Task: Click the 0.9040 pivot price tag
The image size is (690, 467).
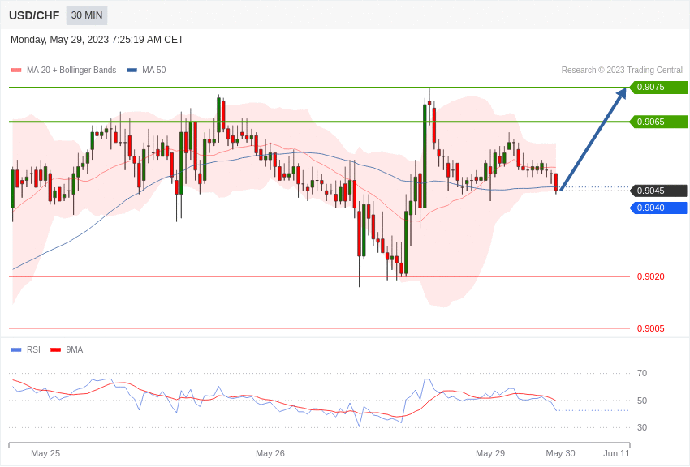Action: [659, 208]
